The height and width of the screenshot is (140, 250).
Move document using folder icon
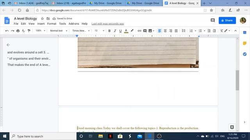pyautogui.click(x=48, y=19)
